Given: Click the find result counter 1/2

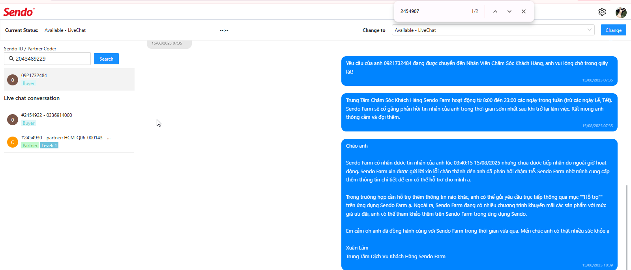Looking at the screenshot, I should tap(475, 11).
